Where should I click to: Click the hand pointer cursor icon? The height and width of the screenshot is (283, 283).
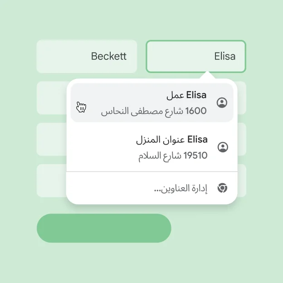[81, 107]
